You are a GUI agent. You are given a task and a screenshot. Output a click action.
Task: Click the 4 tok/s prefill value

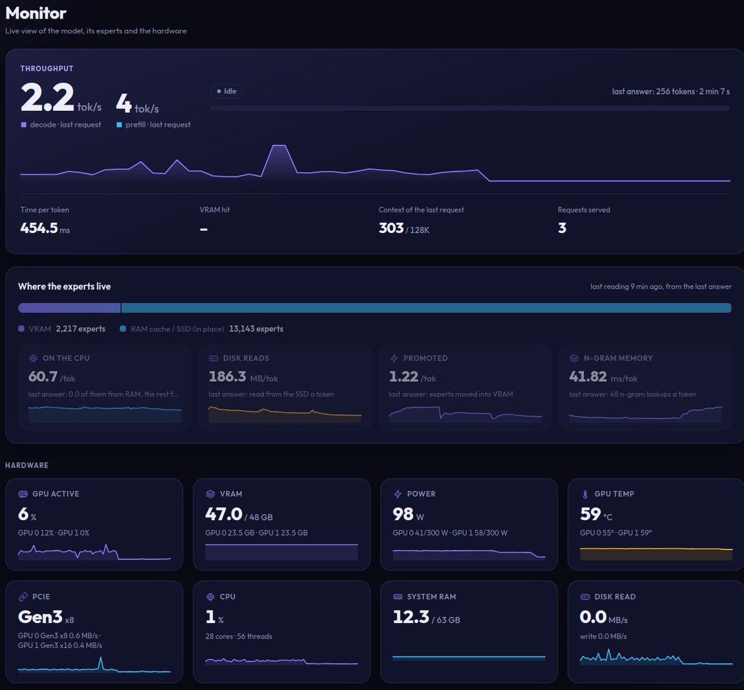click(x=138, y=104)
